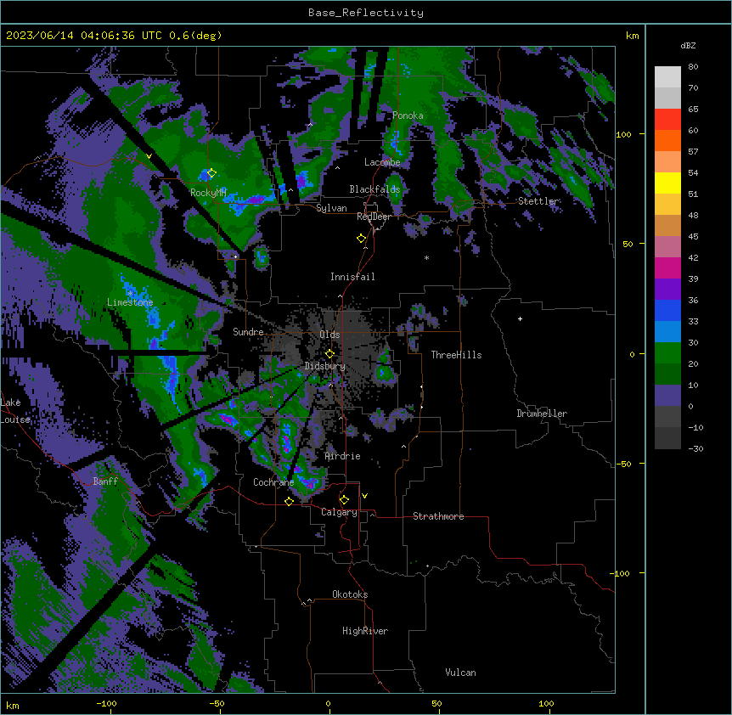
Task: Click the yellow diamond marker below Cochrane label
Action: [x=289, y=501]
